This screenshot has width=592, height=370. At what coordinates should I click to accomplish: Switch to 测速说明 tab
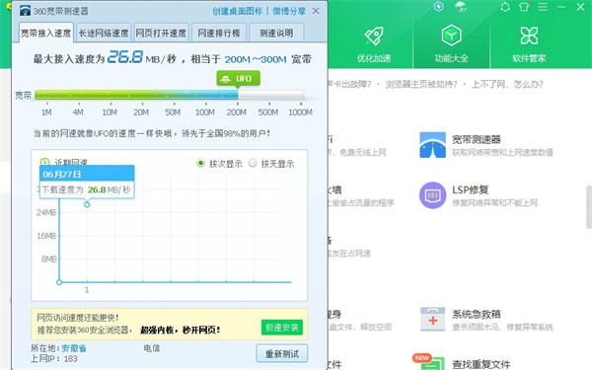[x=276, y=34]
